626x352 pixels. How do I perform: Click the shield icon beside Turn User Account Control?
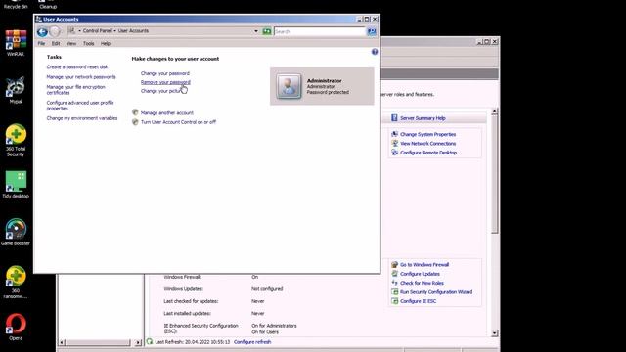pyautogui.click(x=135, y=121)
